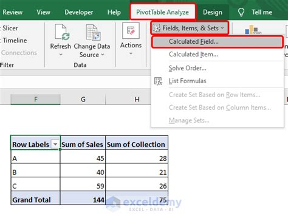288x221 pixels.
Task: Open the Change Data Source dropdown arrow
Action: coord(103,55)
